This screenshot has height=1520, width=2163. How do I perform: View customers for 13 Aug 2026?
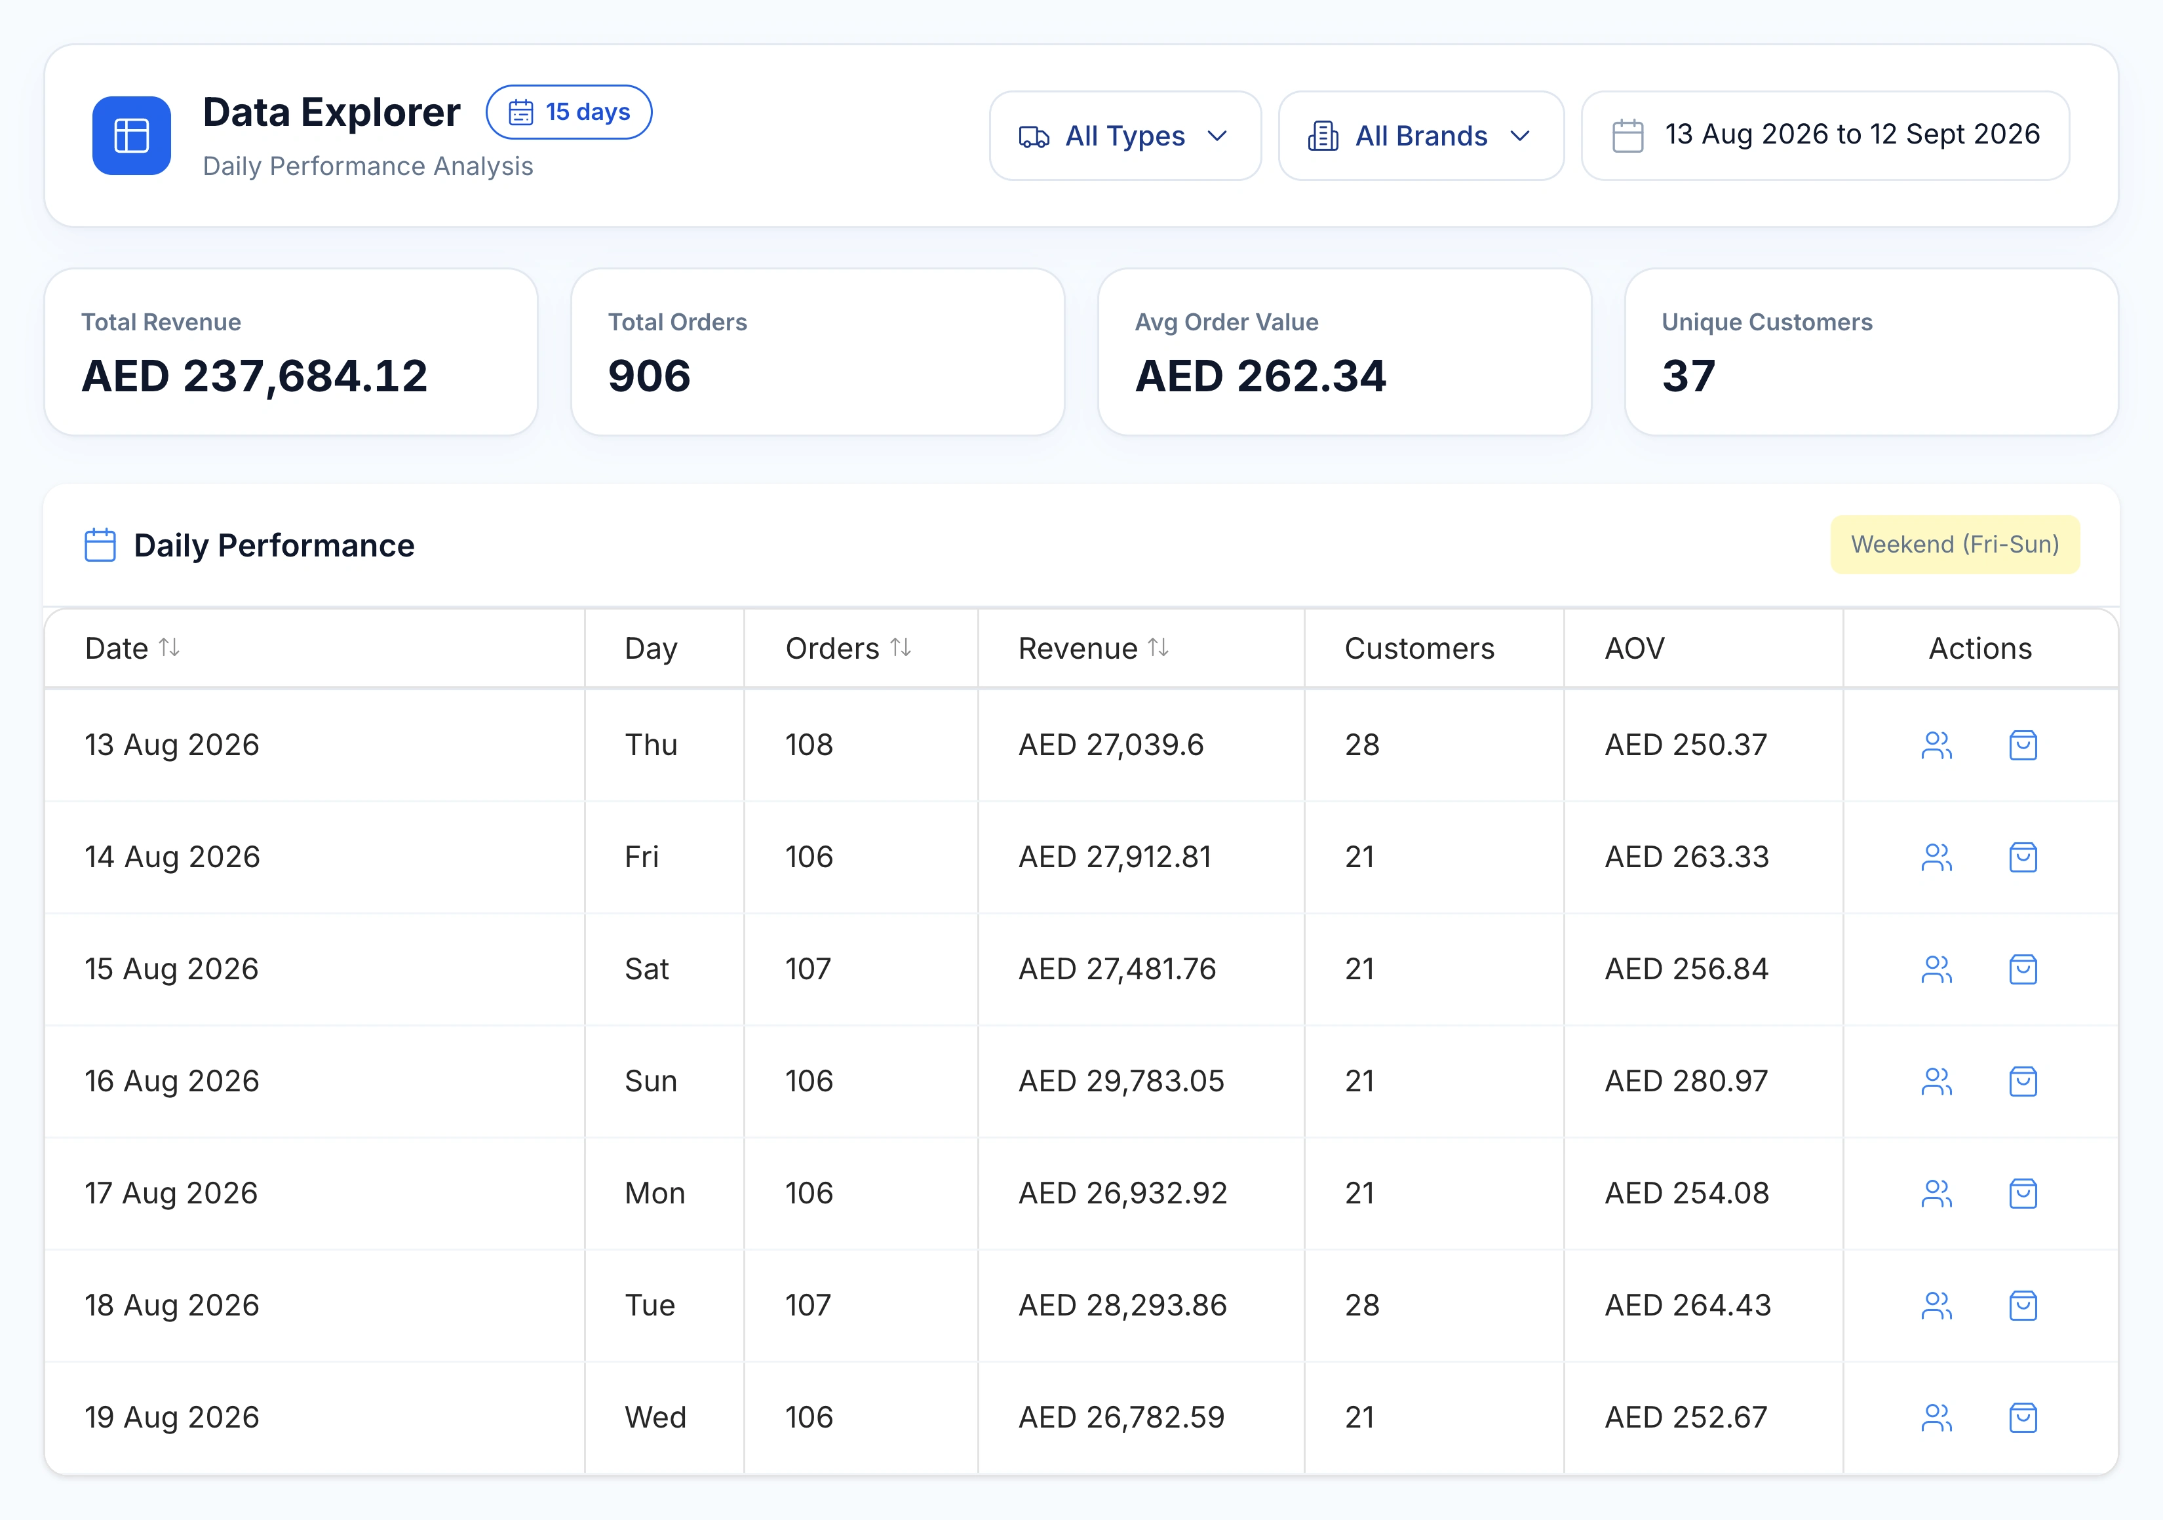click(x=1937, y=745)
